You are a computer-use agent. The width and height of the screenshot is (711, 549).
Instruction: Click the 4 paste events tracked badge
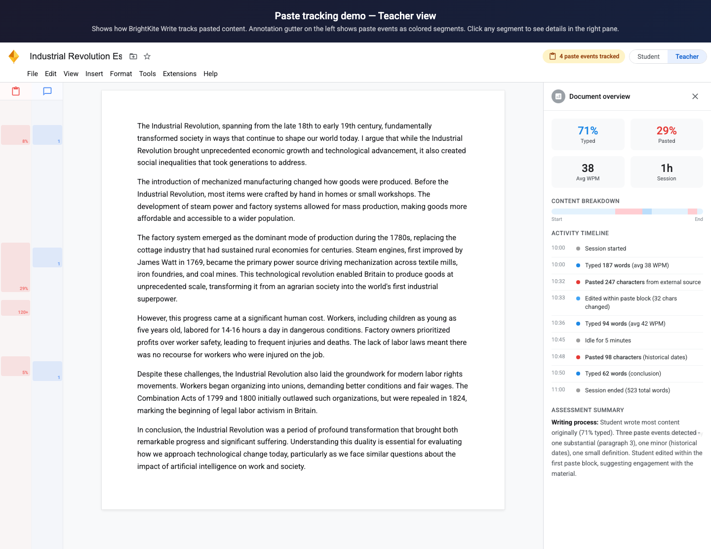click(584, 56)
